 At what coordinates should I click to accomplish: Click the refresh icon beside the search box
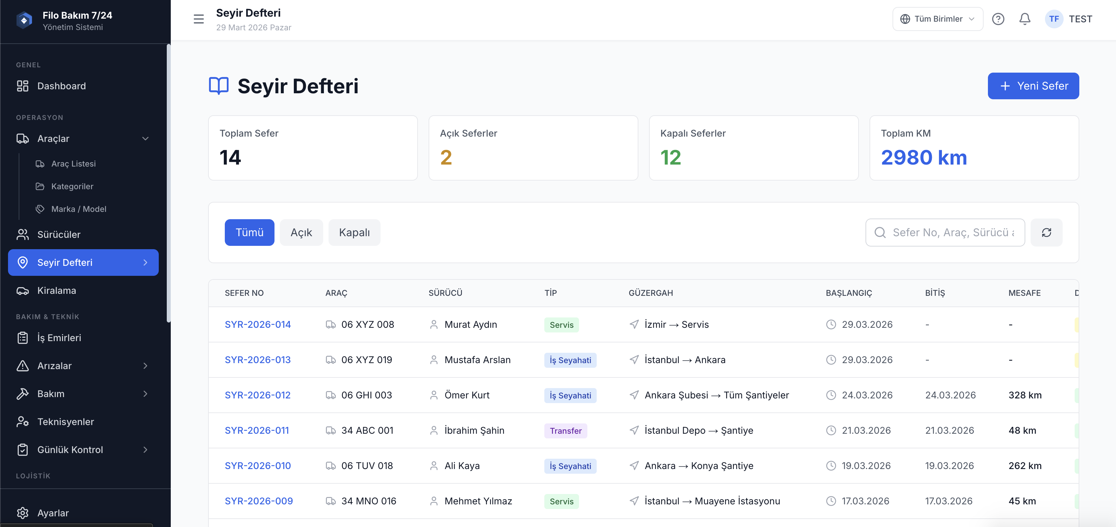pyautogui.click(x=1046, y=232)
